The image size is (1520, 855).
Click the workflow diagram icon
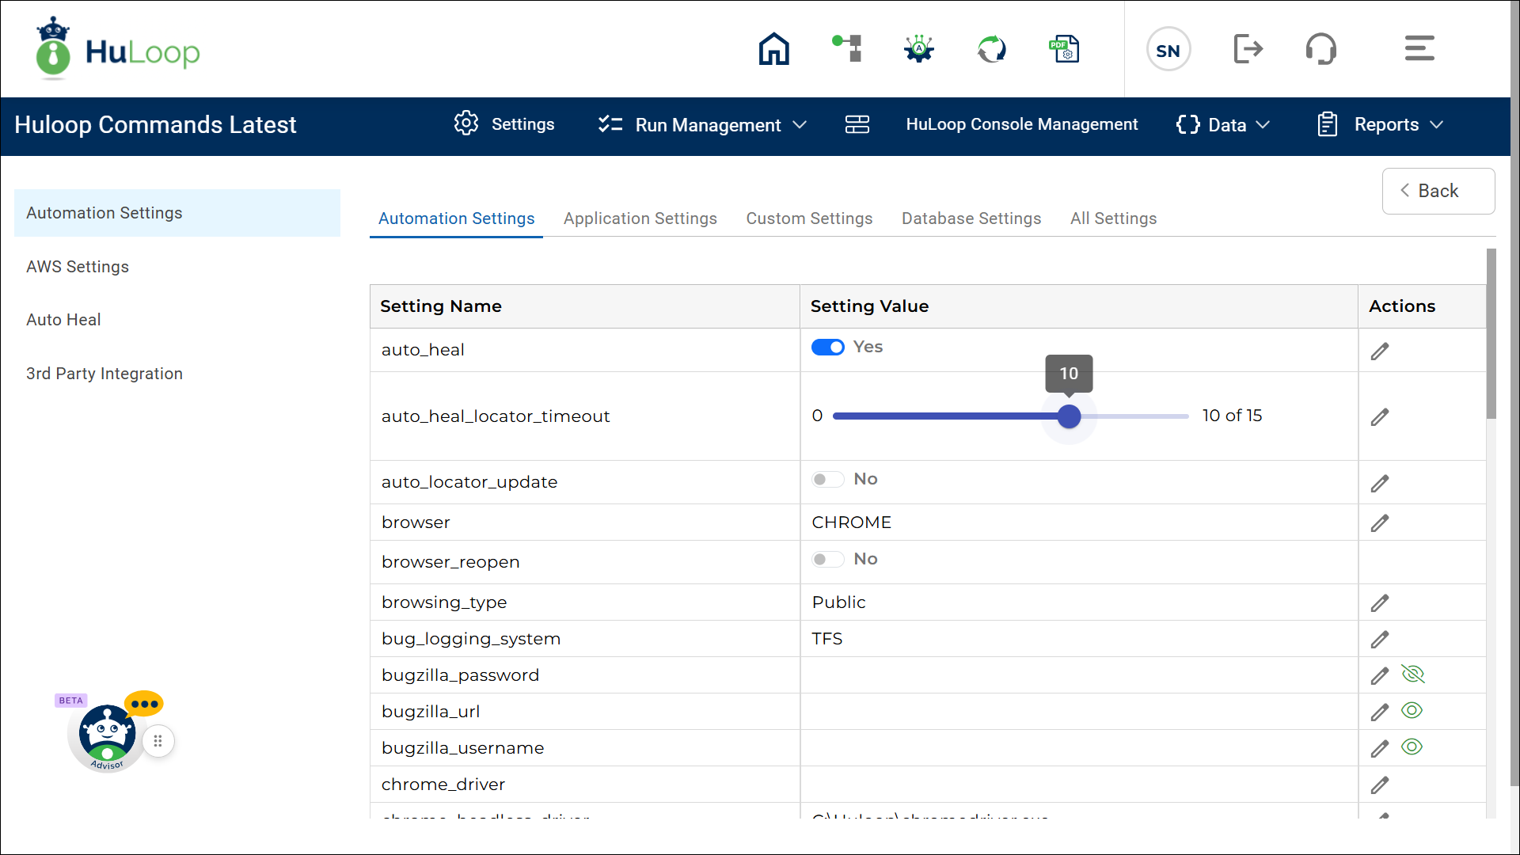(x=847, y=49)
